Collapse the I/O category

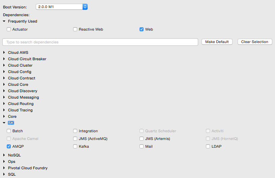click(4, 123)
